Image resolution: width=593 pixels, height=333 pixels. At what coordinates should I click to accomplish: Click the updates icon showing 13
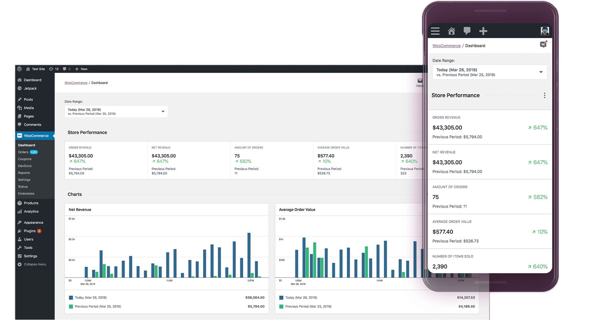click(x=54, y=69)
